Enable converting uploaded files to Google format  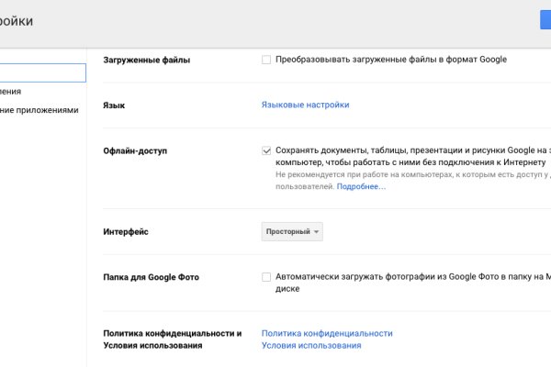pos(266,60)
